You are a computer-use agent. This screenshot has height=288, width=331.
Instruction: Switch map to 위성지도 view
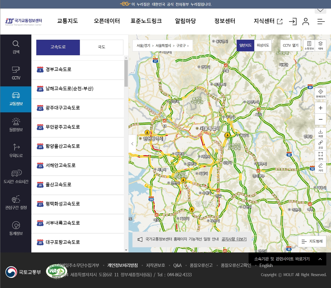[x=263, y=45]
